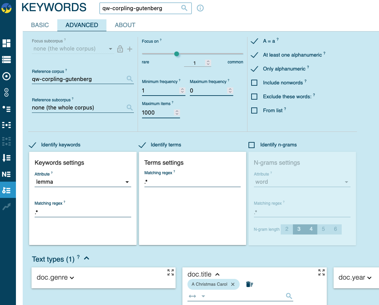This screenshot has height=305, width=379.
Task: Uncheck the Only alphanumeric option
Action: [254, 69]
